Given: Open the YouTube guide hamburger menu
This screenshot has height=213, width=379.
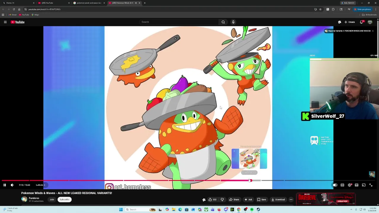Looking at the screenshot, I should click(x=5, y=22).
